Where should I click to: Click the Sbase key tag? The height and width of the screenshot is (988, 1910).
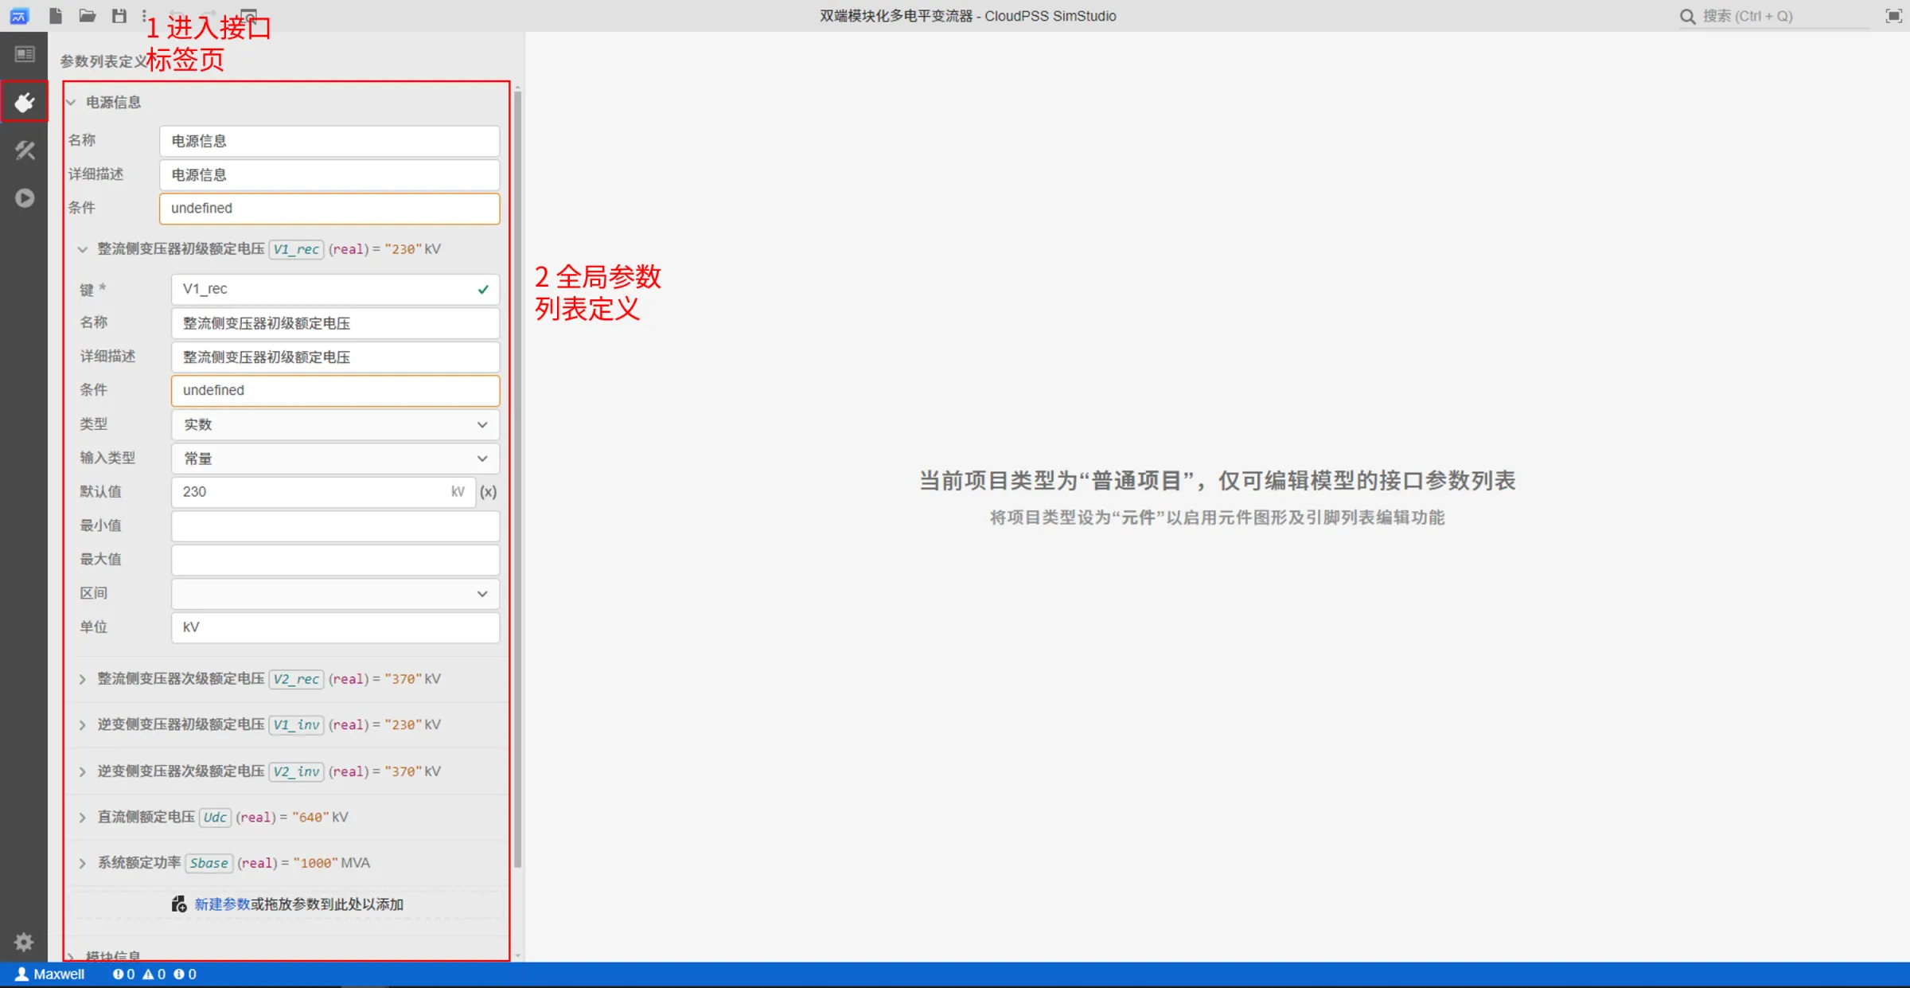click(x=209, y=863)
